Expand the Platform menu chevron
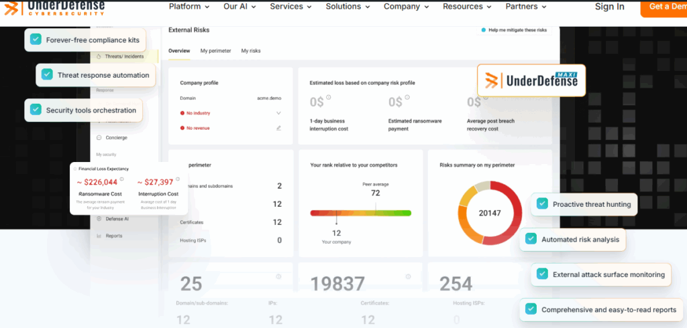Image resolution: width=687 pixels, height=328 pixels. coord(207,7)
